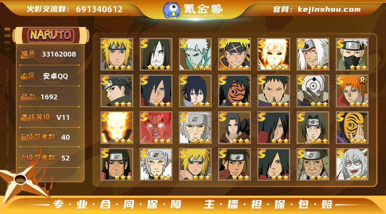The width and height of the screenshot is (386, 214).
Task: Click the QQ group number 691340612
Action: 99,9
